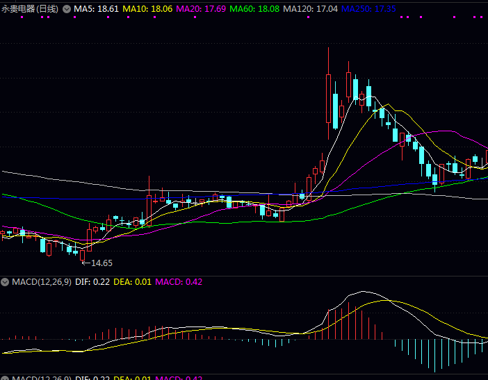Select the yellow MA10: 18.06 label

pos(147,9)
